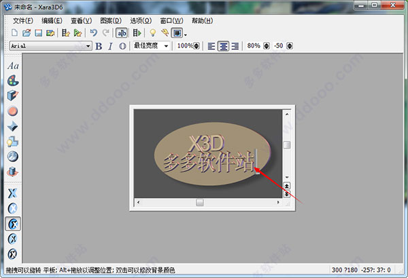
Task: Open the texture options sphere icon
Action: tap(12, 157)
